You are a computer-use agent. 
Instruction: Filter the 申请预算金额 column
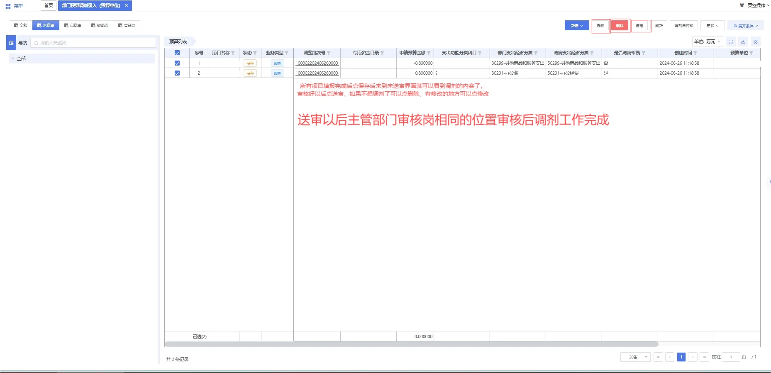click(429, 53)
